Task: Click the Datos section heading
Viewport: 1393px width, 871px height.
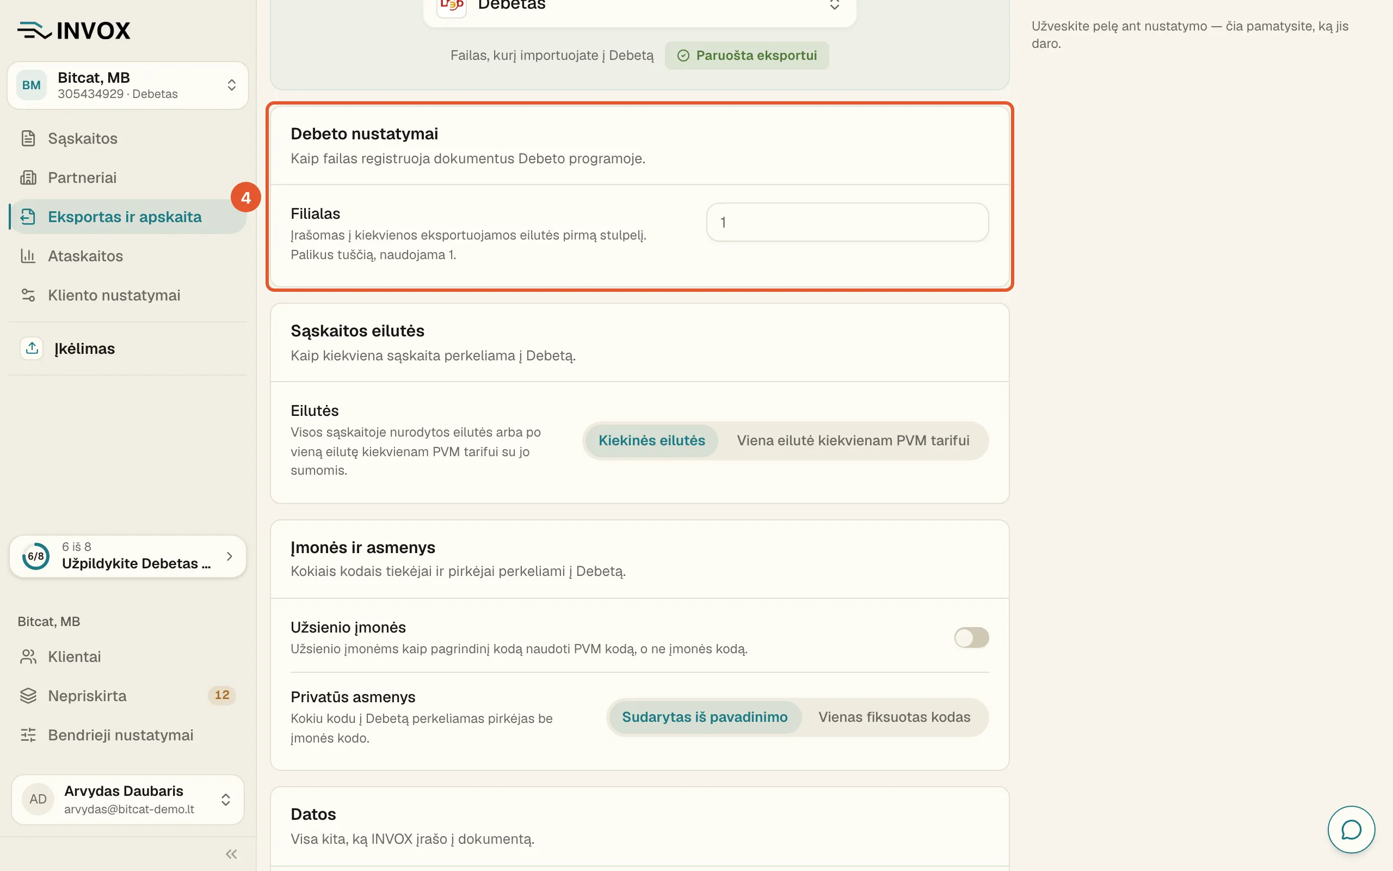Action: click(x=313, y=814)
